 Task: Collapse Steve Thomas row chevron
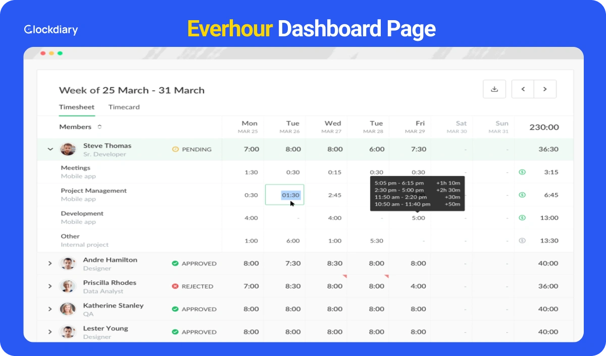coord(50,149)
